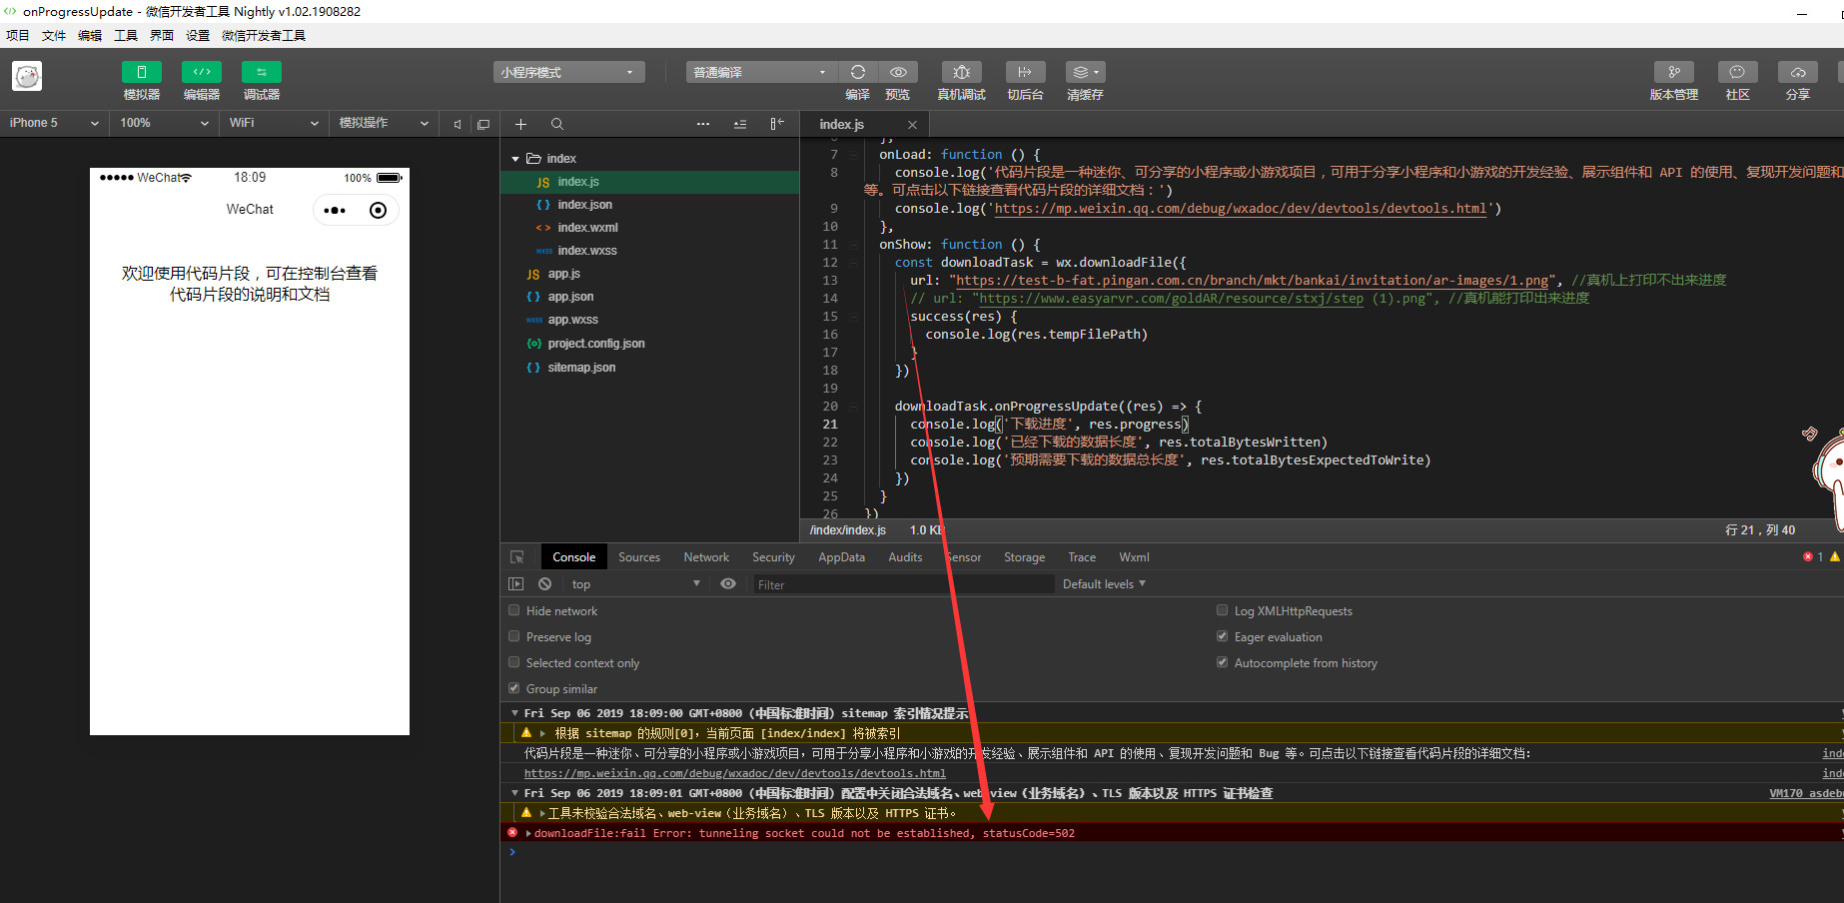Toggle the editor panel button
This screenshot has height=903, width=1844.
(202, 72)
